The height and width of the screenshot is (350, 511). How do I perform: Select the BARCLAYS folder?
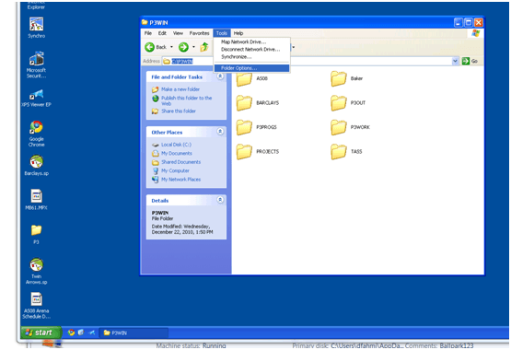[258, 103]
